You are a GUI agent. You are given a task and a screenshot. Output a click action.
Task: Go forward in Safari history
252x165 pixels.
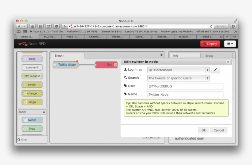click(25, 26)
